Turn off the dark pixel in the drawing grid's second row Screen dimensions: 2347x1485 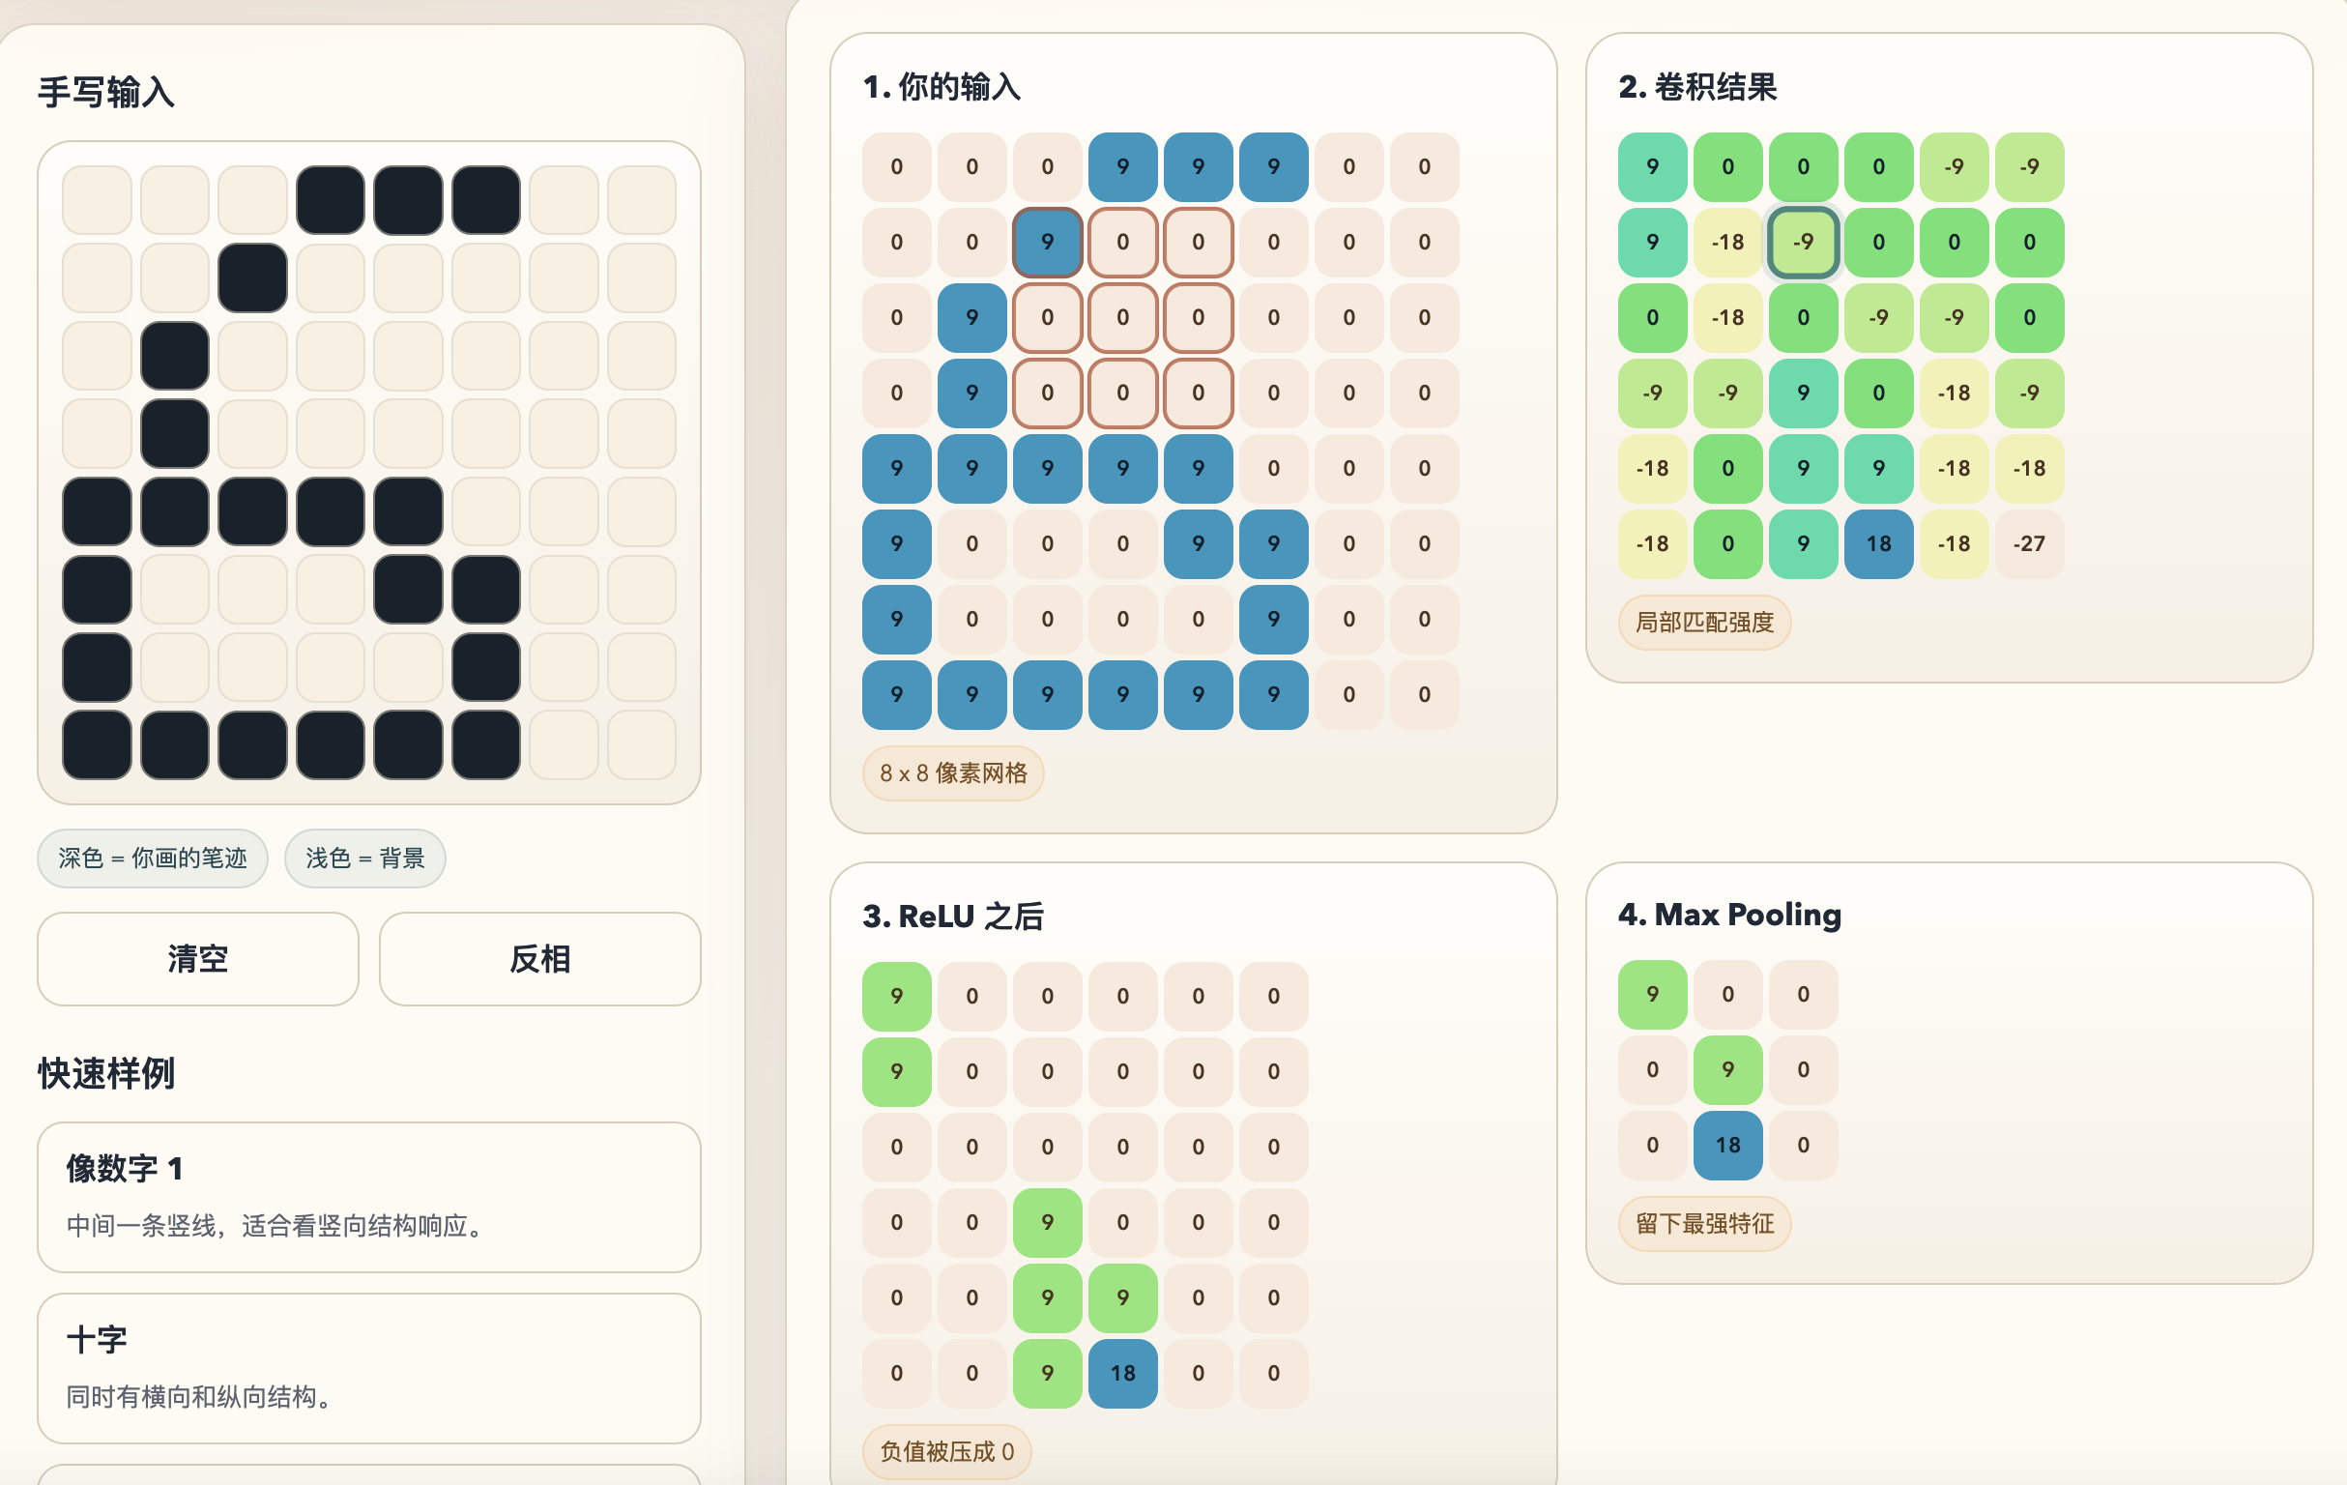252,277
